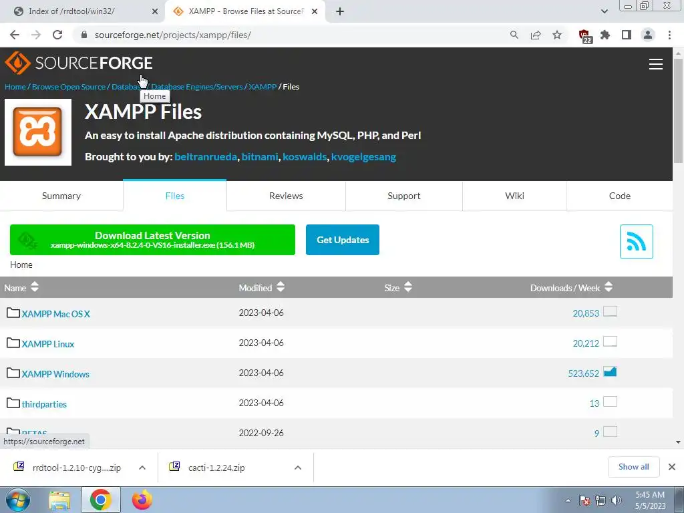The width and height of the screenshot is (684, 513).
Task: Open the XAMPP Mac OS X folder
Action: click(x=56, y=314)
